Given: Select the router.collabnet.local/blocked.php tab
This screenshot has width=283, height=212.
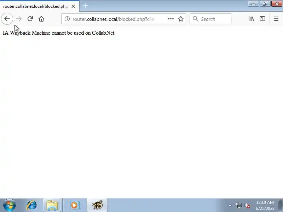Looking at the screenshot, I should (x=40, y=6).
